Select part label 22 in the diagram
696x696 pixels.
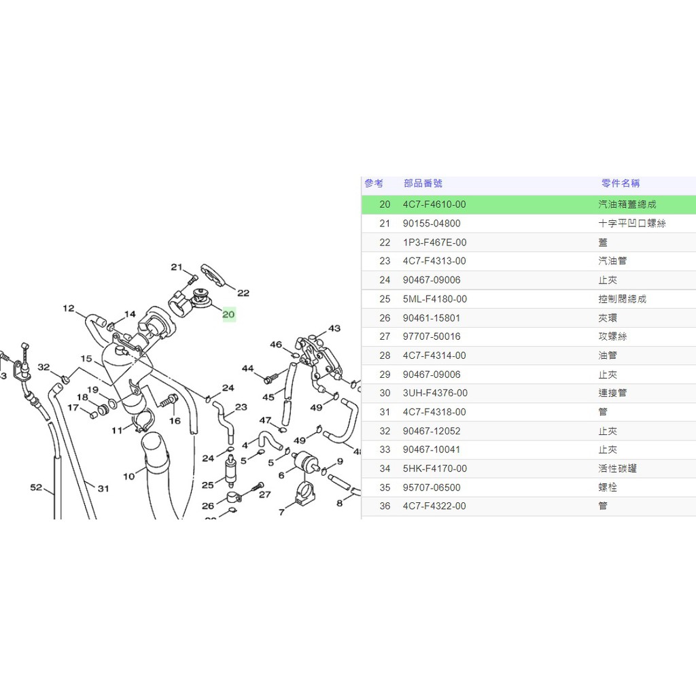click(x=243, y=293)
